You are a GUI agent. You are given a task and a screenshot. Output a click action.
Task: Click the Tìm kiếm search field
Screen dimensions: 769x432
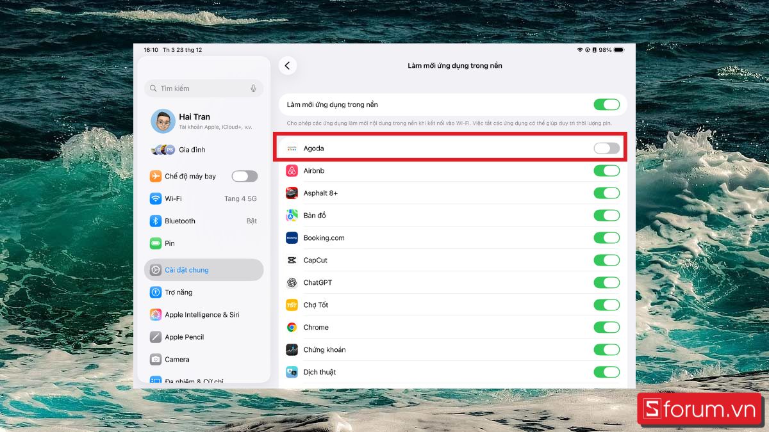point(204,88)
